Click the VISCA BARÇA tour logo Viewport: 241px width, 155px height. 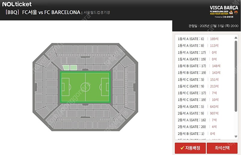pos(224,12)
